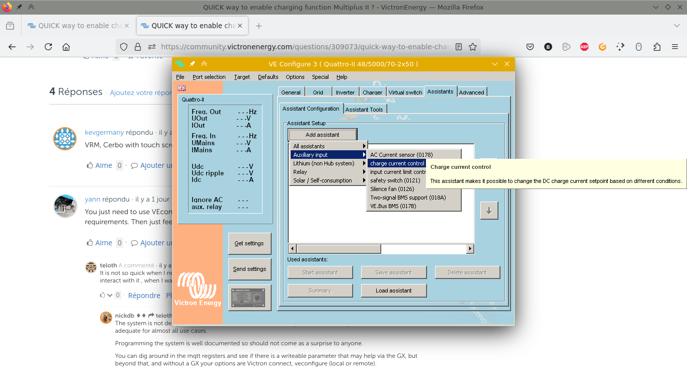Select charge current control assistant
This screenshot has width=687, height=386.
pyautogui.click(x=397, y=163)
